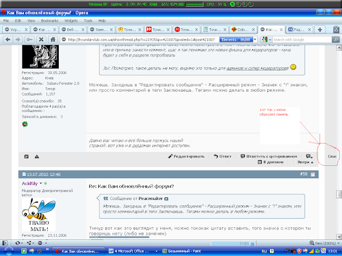Close the Рад... tab
Screen dimensions: 342x256
point(309,30)
